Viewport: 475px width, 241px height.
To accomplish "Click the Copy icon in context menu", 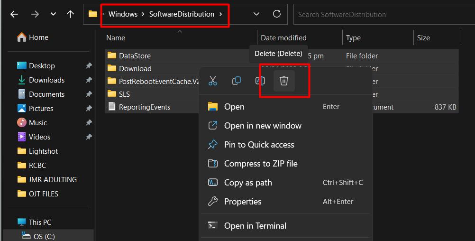I will [236, 81].
